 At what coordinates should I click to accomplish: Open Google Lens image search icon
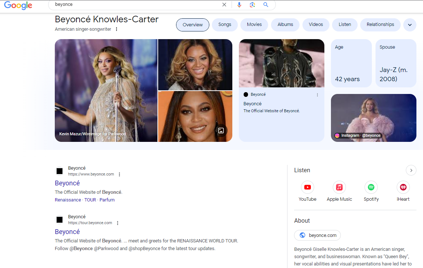252,5
